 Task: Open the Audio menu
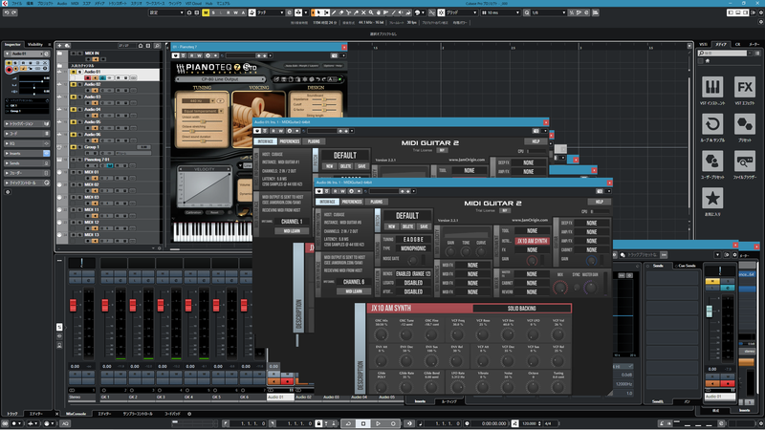point(62,3)
